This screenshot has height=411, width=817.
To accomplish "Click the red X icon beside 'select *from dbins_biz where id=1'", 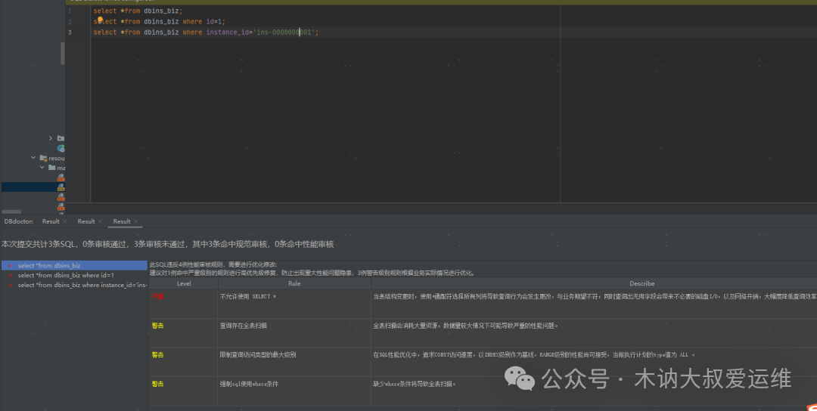I will coord(11,275).
